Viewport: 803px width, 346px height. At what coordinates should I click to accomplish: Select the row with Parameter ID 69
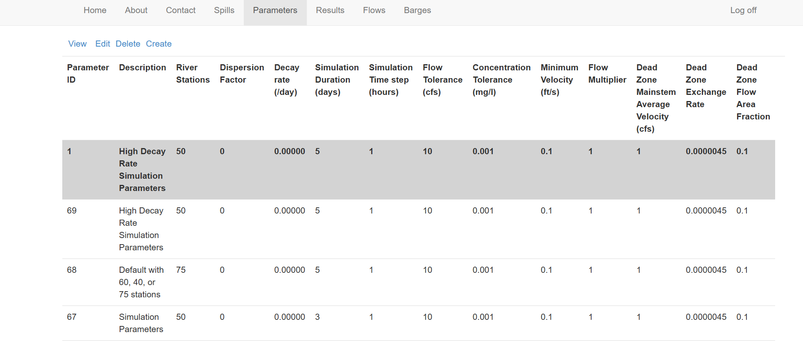click(x=419, y=229)
